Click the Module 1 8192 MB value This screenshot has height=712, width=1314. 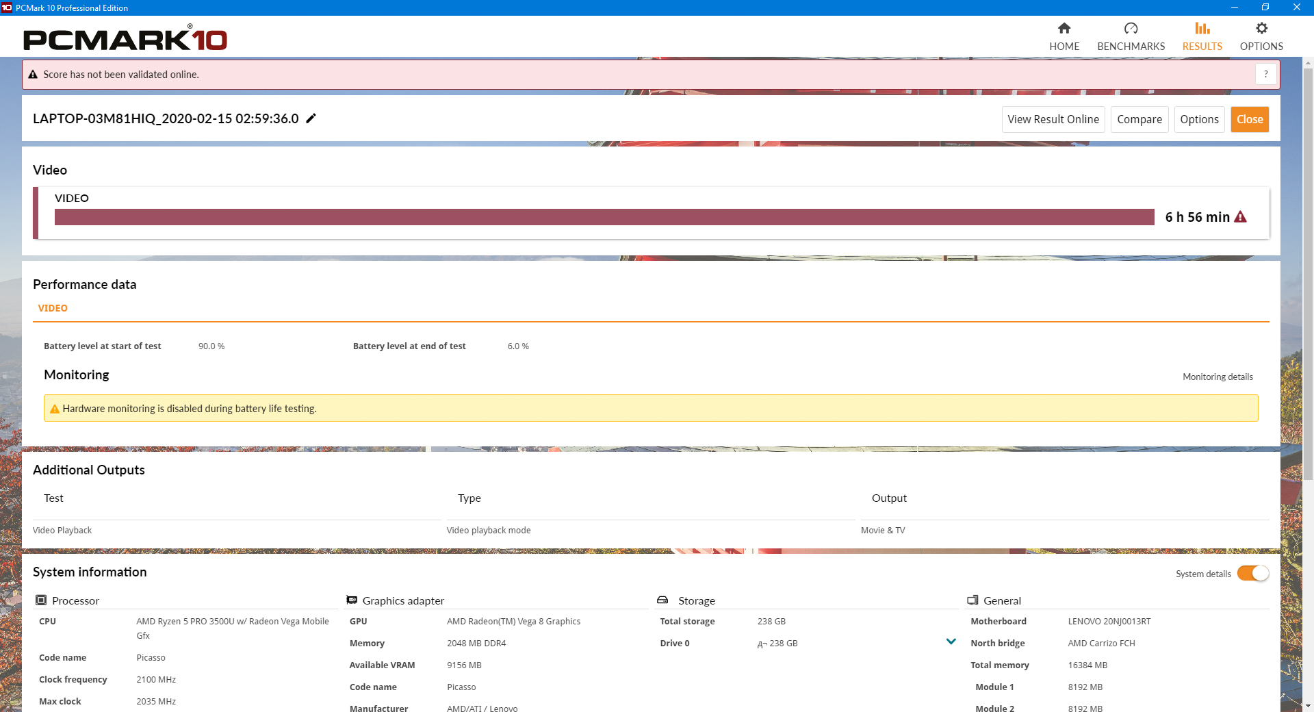(x=1085, y=687)
